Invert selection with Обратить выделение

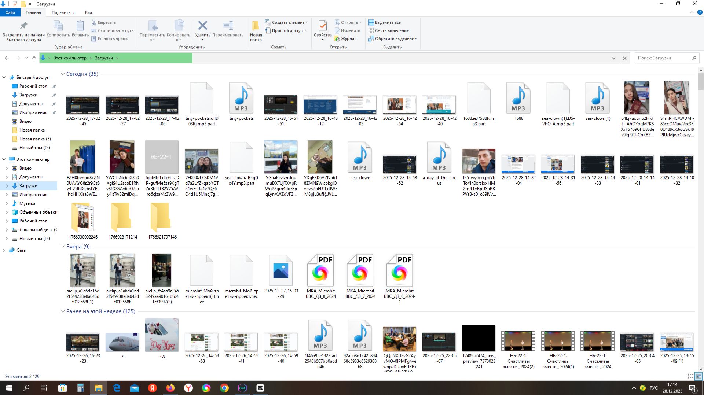click(392, 38)
